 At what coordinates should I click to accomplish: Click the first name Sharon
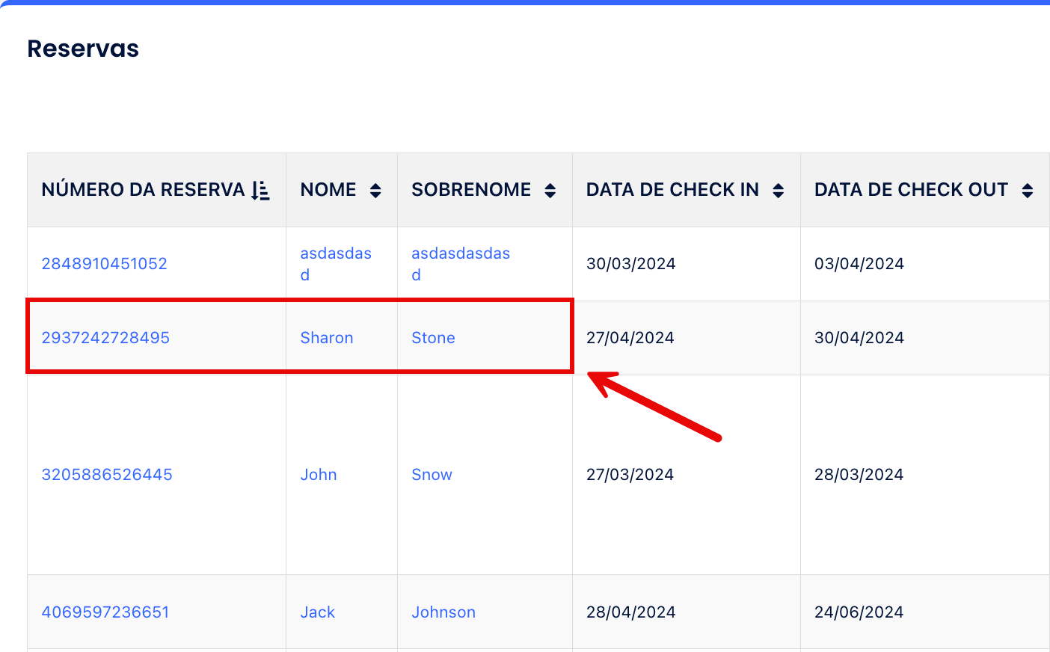point(327,338)
